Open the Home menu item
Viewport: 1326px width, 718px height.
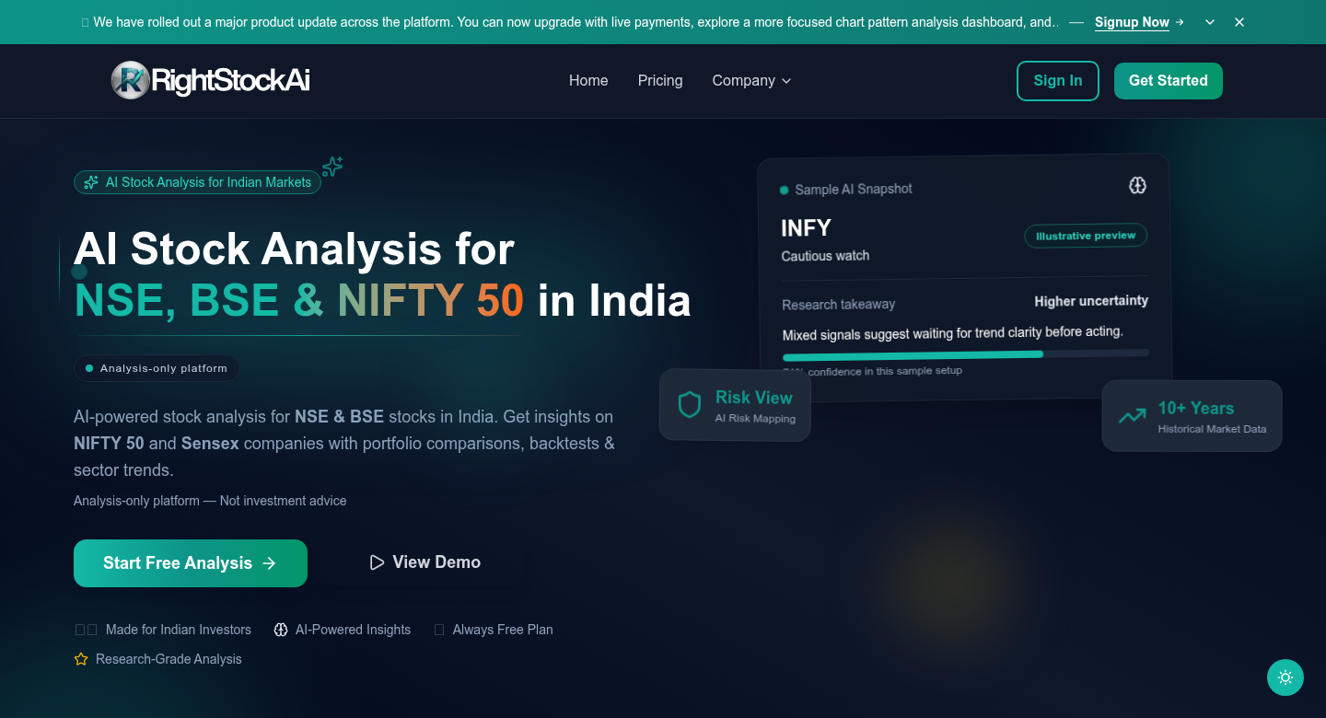(588, 80)
